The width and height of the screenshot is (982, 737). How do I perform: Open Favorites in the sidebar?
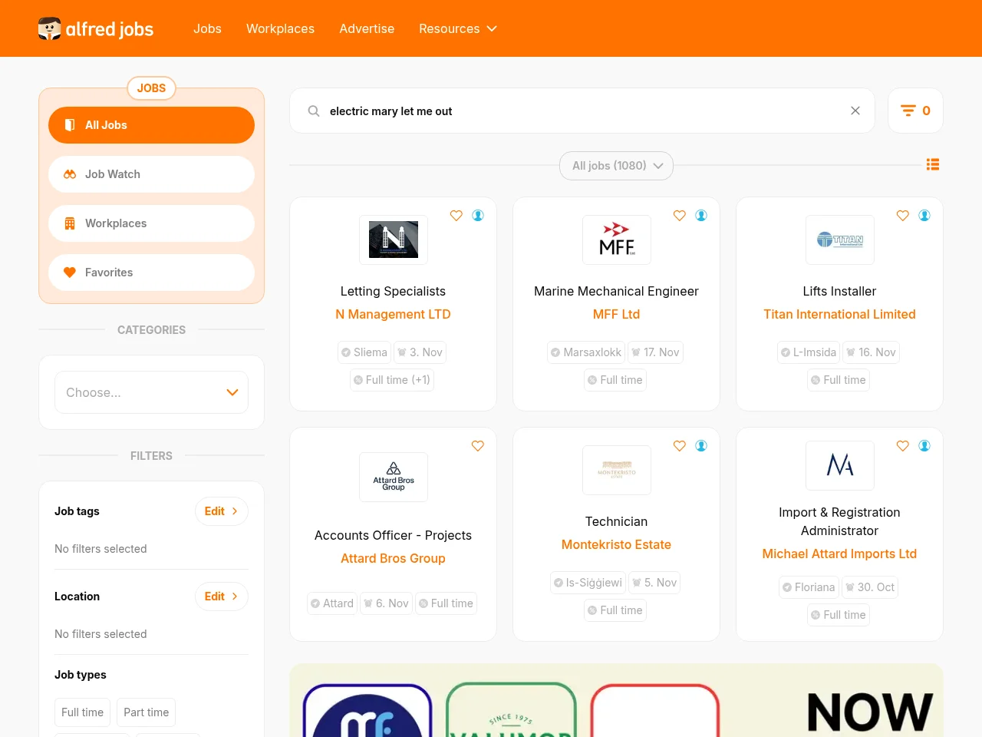click(151, 273)
